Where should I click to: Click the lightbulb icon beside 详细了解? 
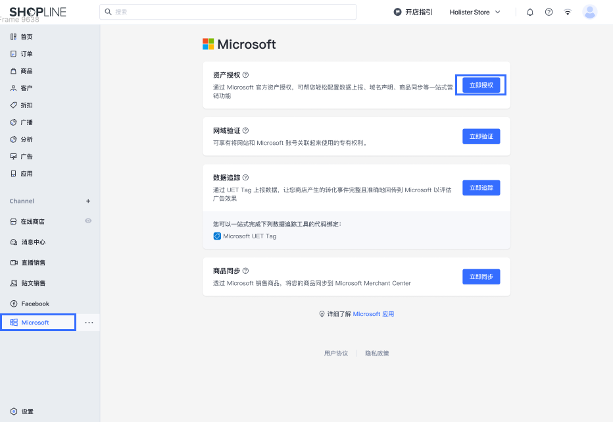tap(322, 314)
